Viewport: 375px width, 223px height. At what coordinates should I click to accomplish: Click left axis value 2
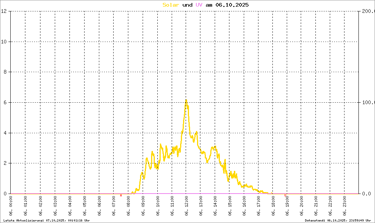click(5, 163)
